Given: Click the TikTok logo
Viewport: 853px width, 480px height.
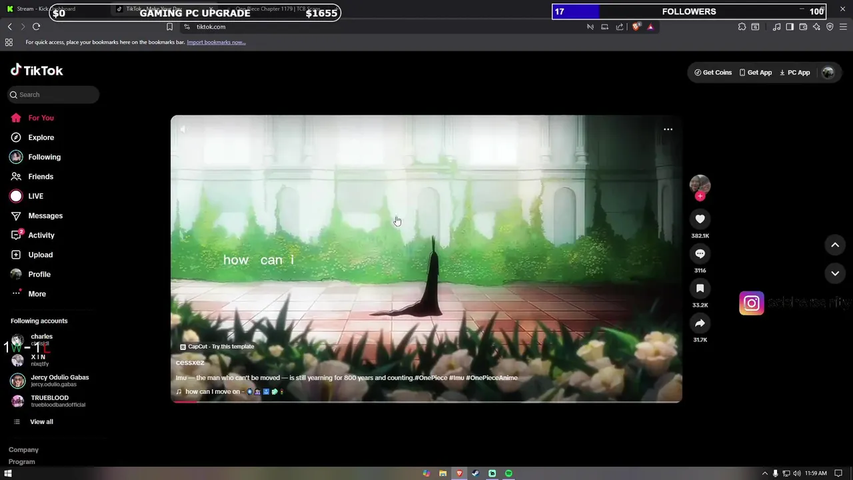Looking at the screenshot, I should [x=37, y=71].
